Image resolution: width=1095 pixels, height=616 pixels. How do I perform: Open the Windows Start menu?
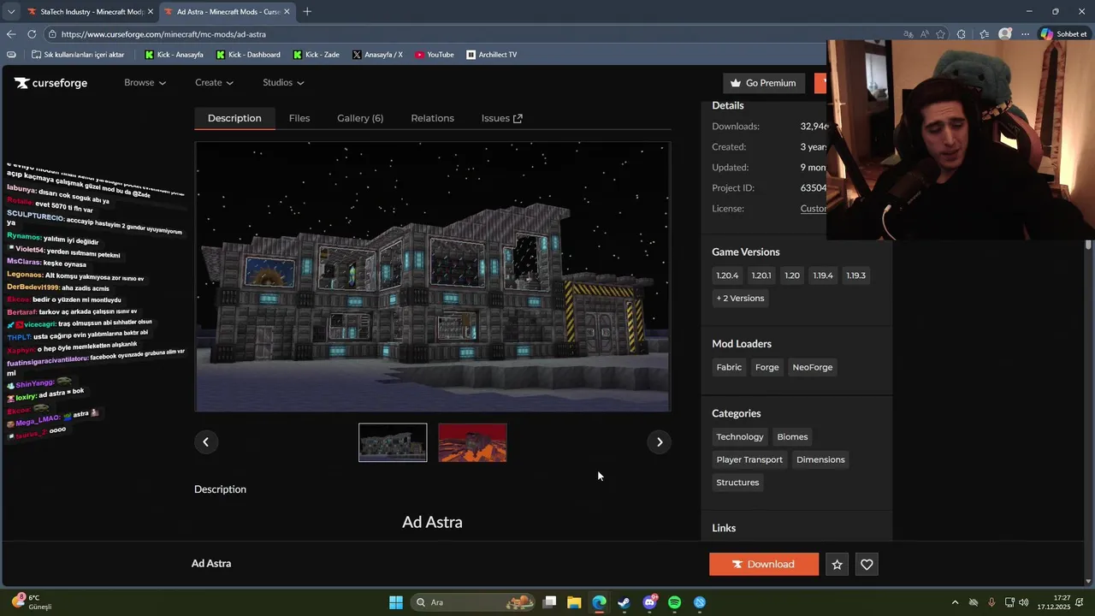pyautogui.click(x=396, y=602)
